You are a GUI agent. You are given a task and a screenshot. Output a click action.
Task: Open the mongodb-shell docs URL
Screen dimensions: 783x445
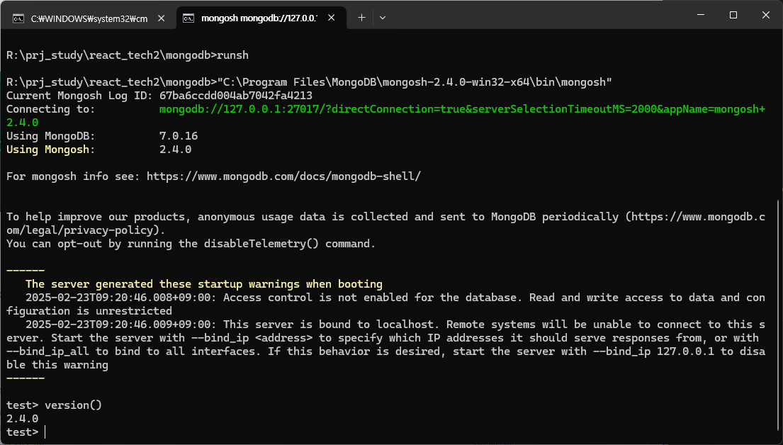(283, 176)
